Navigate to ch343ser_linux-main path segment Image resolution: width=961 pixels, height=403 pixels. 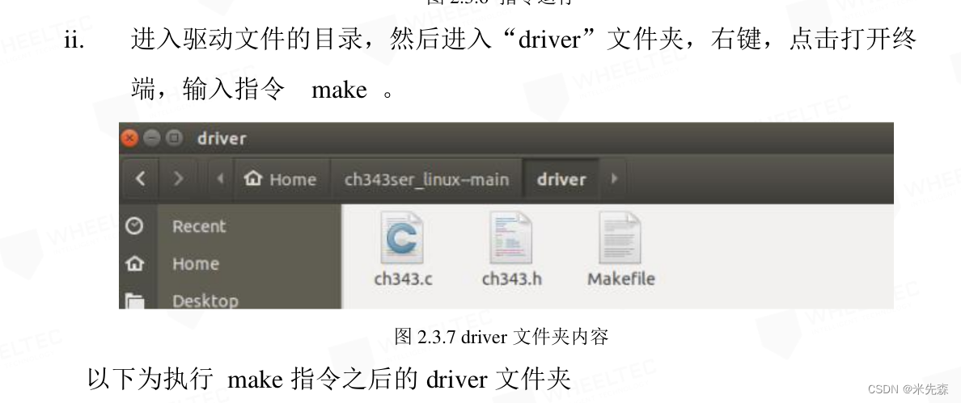[426, 179]
